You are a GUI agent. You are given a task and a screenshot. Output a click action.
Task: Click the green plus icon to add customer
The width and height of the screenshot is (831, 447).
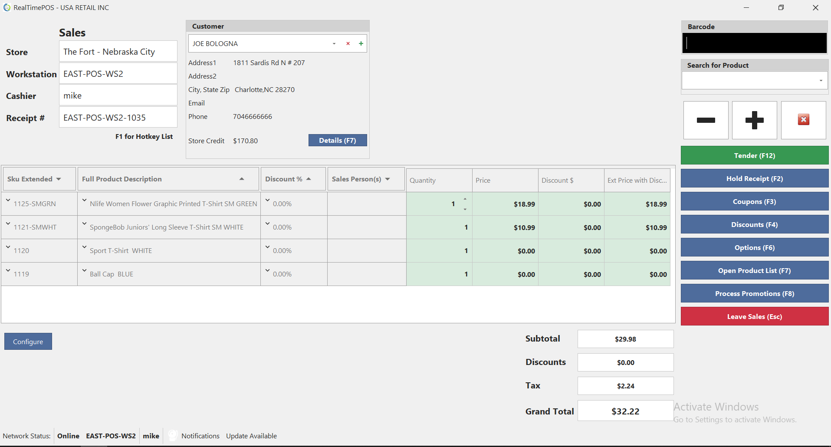[361, 43]
